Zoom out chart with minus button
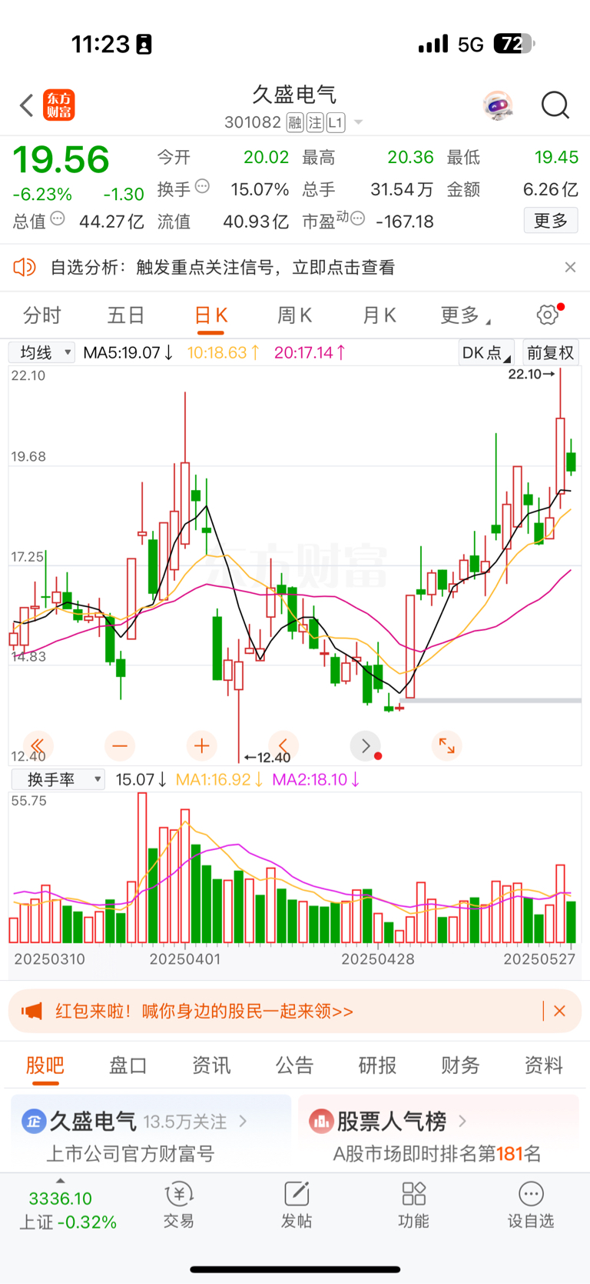Screen dimensions: 590x1284 [120, 745]
